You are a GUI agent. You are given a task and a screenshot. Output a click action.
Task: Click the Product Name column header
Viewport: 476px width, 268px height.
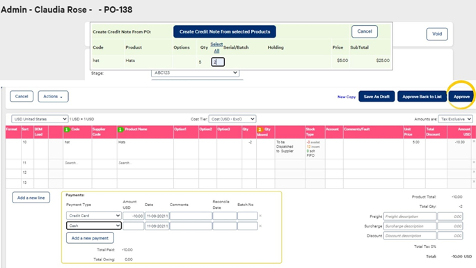pyautogui.click(x=145, y=132)
